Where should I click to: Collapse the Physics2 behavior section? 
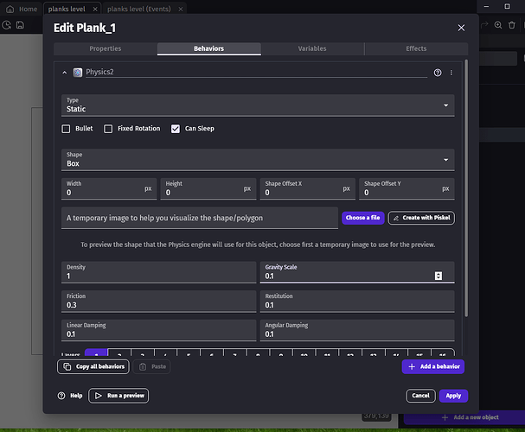(x=65, y=73)
